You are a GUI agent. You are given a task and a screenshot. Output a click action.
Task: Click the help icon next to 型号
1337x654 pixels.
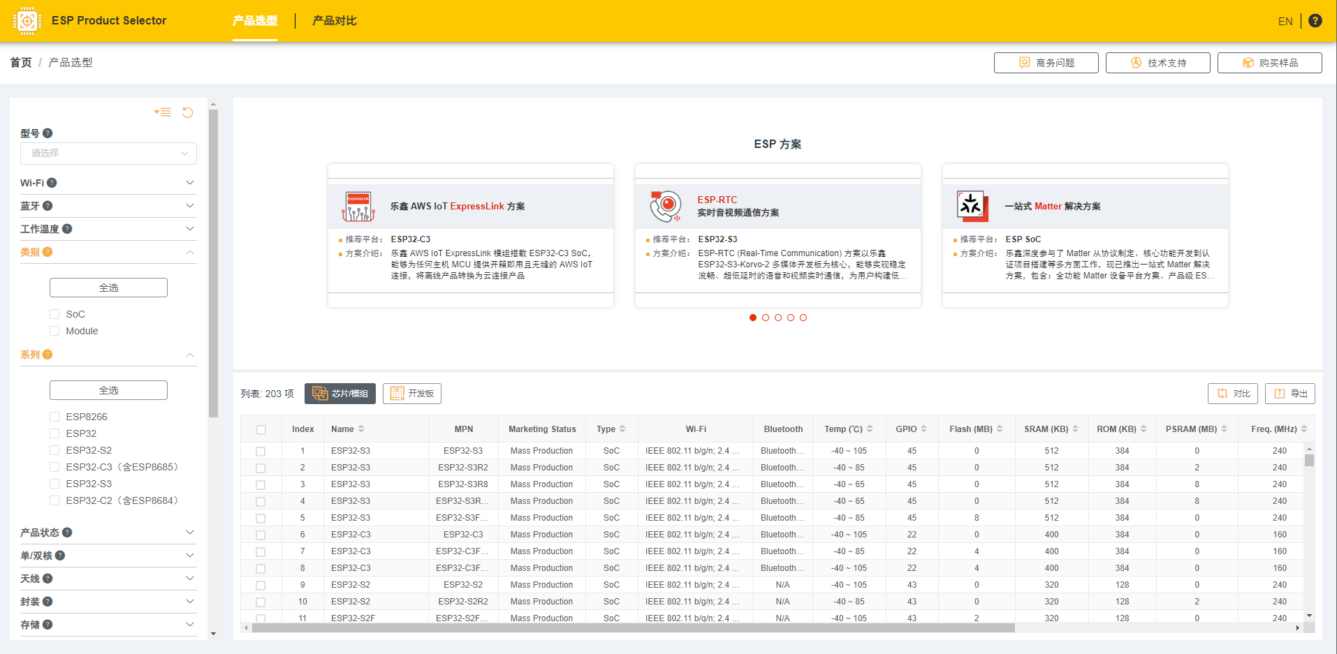(48, 133)
